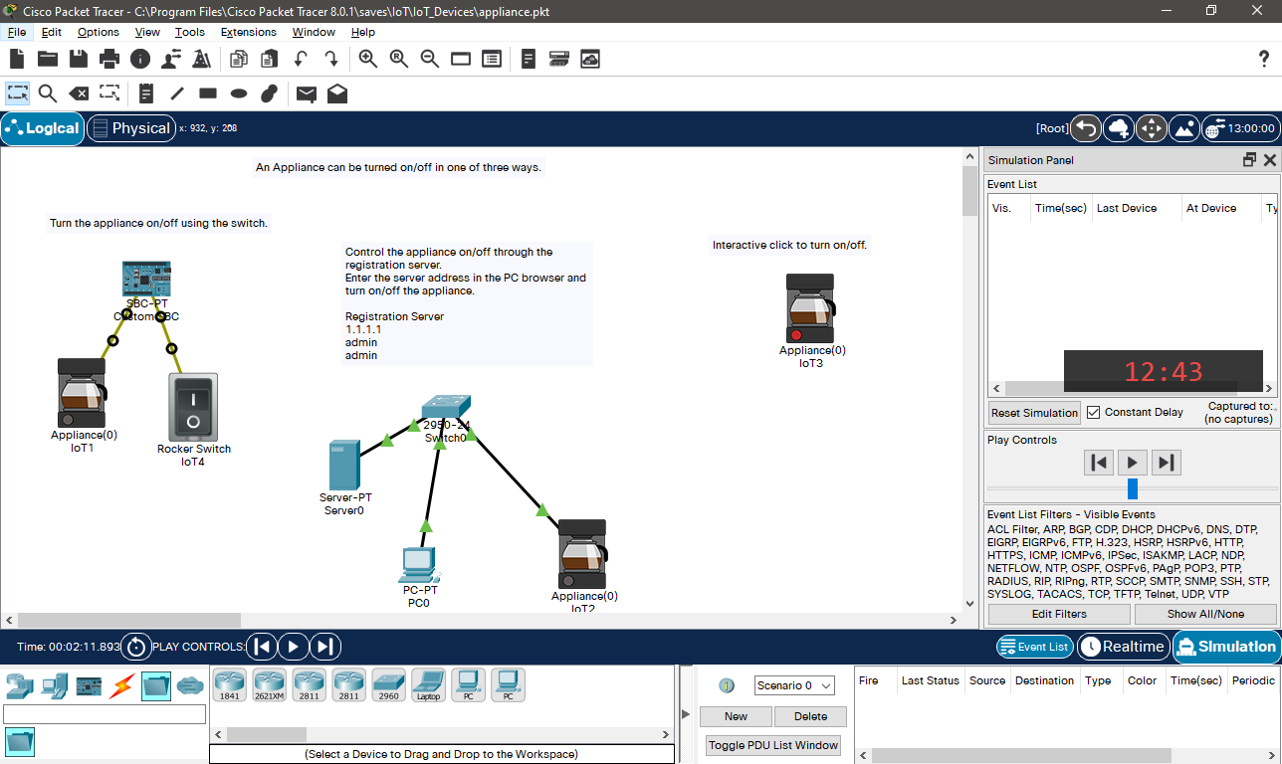Print the workspace using the printer icon
This screenshot has height=764, width=1282.
coord(109,59)
